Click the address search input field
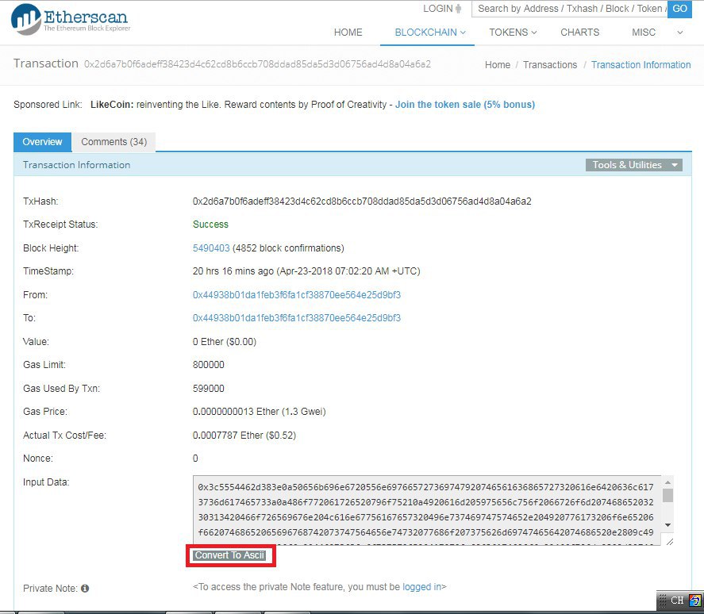The width and height of the screenshot is (704, 614). tap(569, 9)
